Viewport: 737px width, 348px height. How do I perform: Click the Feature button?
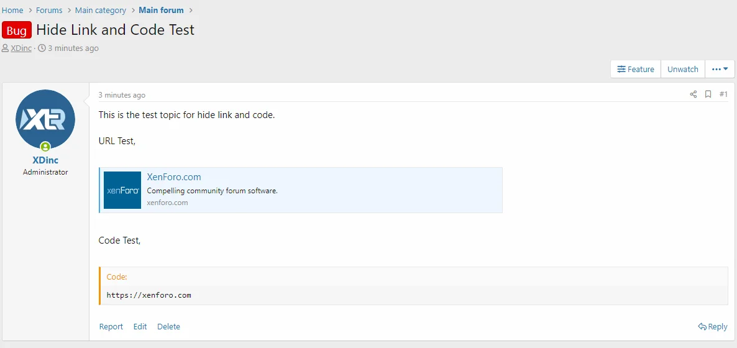635,70
